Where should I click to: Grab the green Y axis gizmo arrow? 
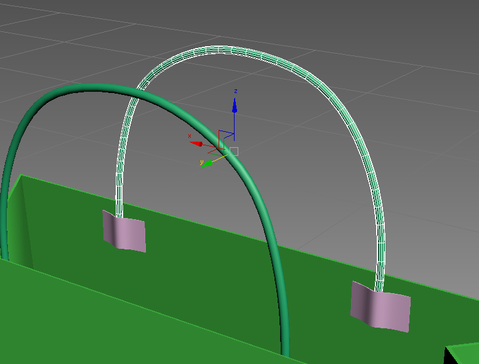[x=207, y=163]
